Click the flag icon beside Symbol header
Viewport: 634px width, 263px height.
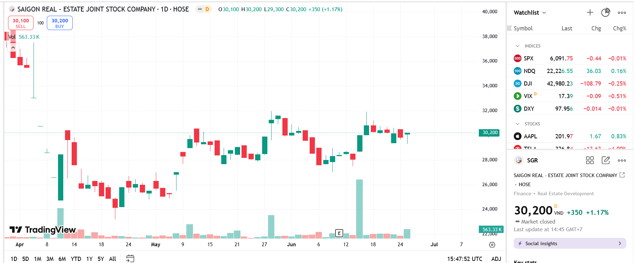click(510, 28)
